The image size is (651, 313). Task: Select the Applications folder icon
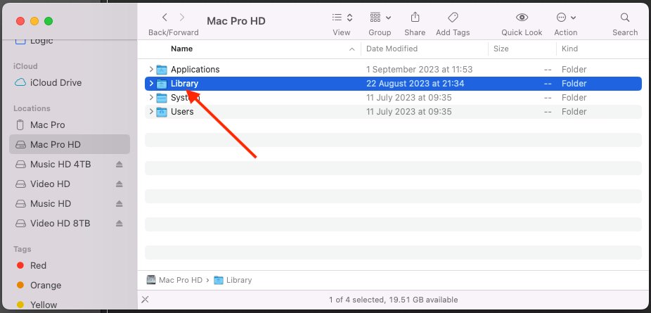pos(162,70)
